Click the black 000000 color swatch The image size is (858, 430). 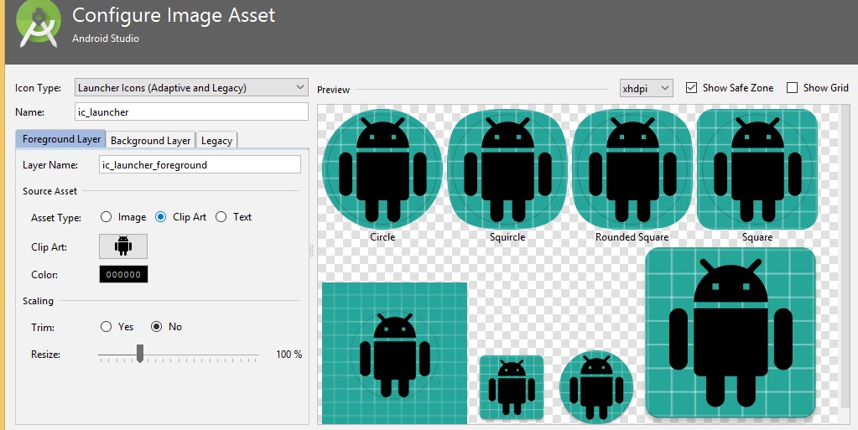[x=123, y=275]
